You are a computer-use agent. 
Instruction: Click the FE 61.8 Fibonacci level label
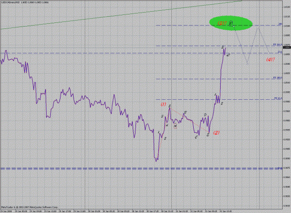point(278,98)
